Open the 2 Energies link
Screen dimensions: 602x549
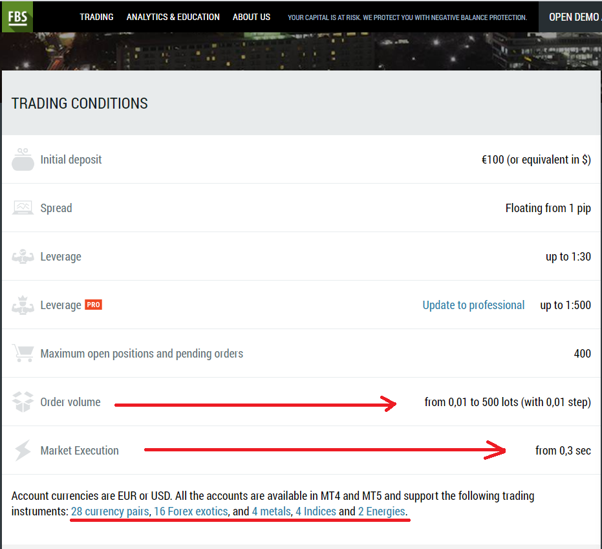pos(382,511)
